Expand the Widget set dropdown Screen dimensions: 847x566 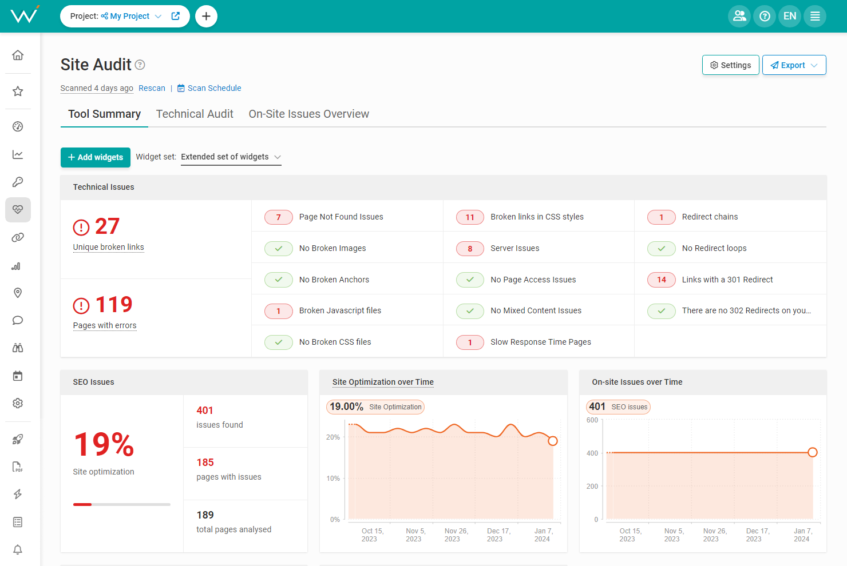click(x=231, y=157)
